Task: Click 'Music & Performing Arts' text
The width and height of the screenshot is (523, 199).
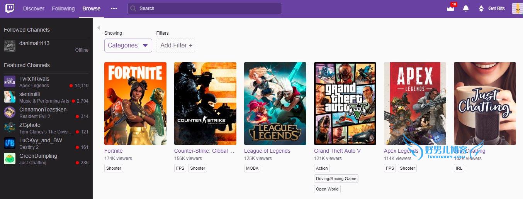Action: pyautogui.click(x=44, y=101)
